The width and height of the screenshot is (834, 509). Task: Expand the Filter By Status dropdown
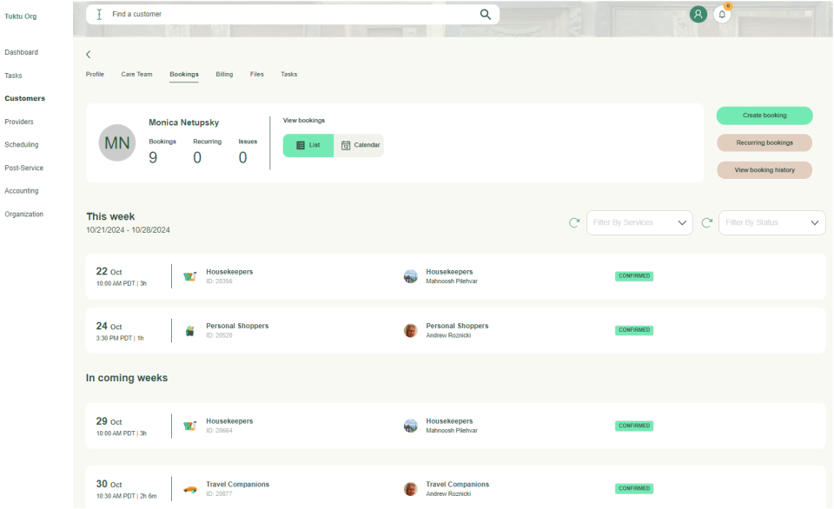(771, 223)
